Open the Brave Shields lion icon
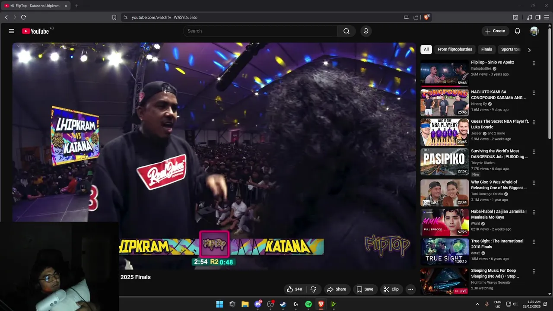This screenshot has width=553, height=311. tap(426, 17)
